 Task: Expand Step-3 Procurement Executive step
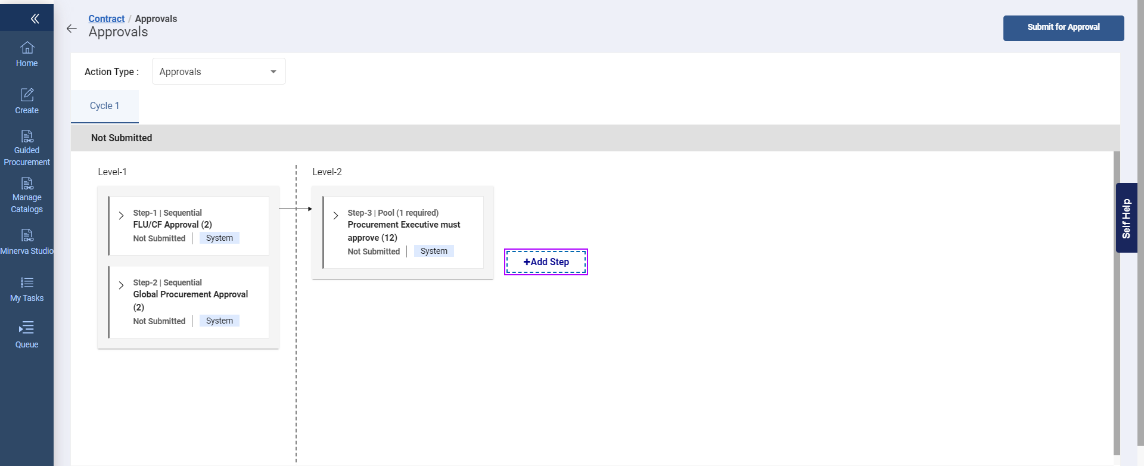336,216
